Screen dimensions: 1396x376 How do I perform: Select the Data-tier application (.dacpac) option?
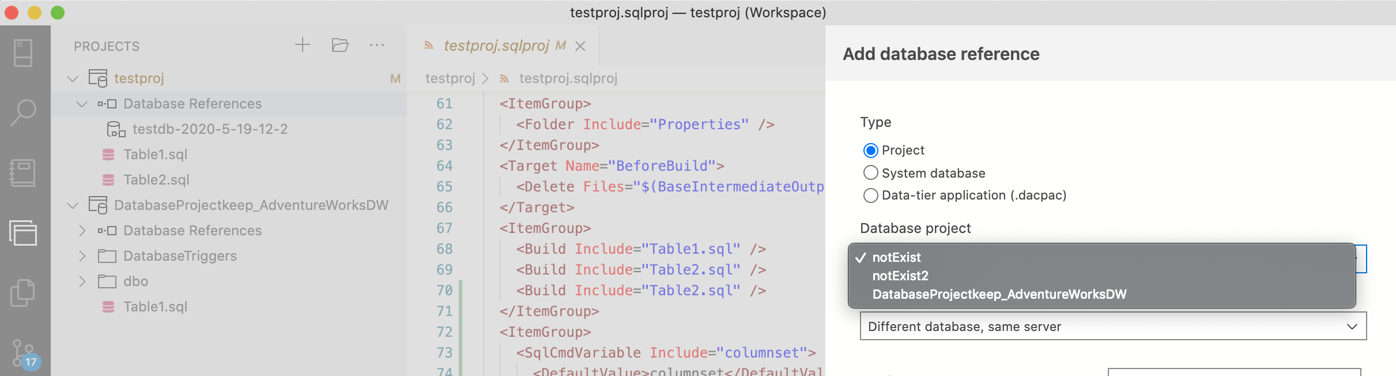tap(871, 195)
